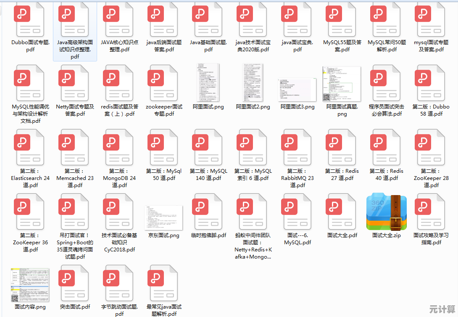The image size is (458, 317).
Task: Select 技术面试必备基础知识 CyC2018.pdf icon
Action: click(x=119, y=212)
